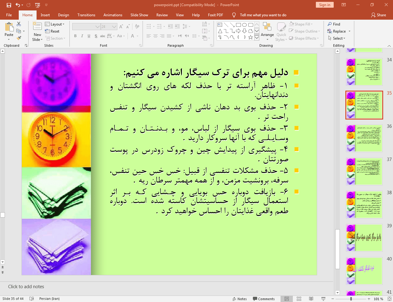
Task: Toggle Italic formatting
Action: (82, 36)
